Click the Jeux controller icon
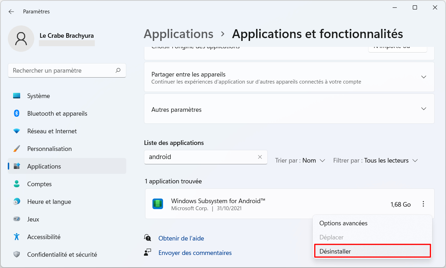This screenshot has width=446, height=268. coord(17,219)
